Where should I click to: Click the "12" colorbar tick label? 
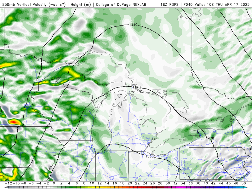tap(100, 183)
